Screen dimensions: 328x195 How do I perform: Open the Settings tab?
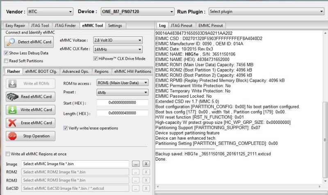click(115, 25)
